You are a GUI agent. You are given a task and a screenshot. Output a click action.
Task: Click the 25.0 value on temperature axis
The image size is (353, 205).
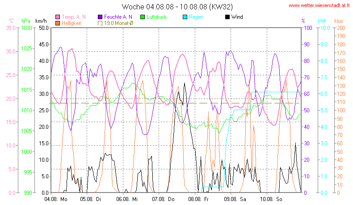11,75
